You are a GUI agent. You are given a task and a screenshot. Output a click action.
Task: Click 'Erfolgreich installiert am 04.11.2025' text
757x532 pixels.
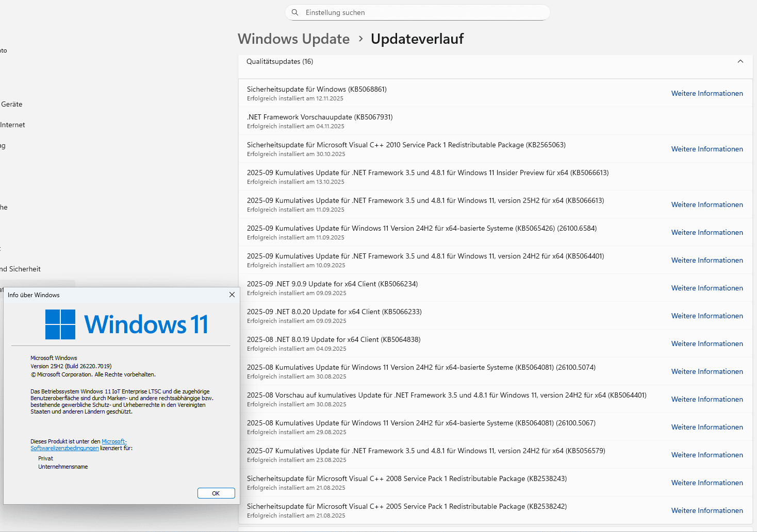[x=295, y=126]
